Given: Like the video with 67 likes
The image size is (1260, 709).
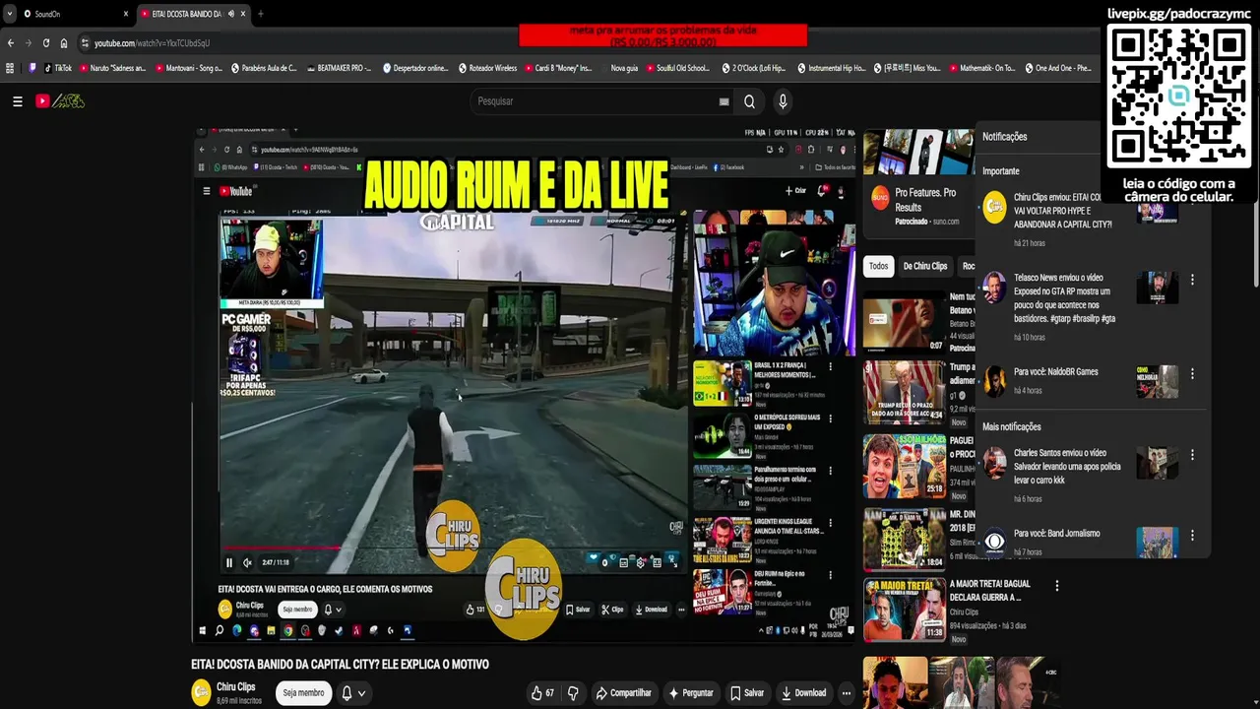Looking at the screenshot, I should pos(542,693).
